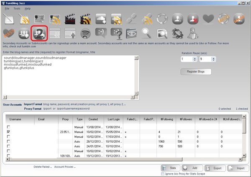This screenshot has height=177, width=251.
Task: Click the Add account button
Action: click(x=192, y=168)
